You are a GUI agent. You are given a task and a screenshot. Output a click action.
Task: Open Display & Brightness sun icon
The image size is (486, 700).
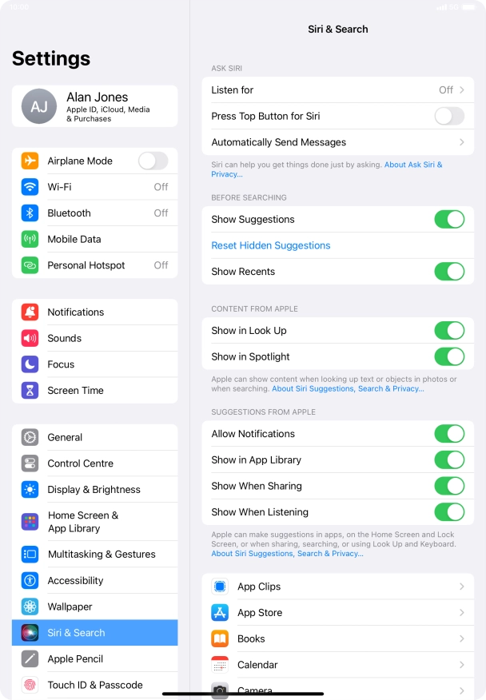point(30,490)
